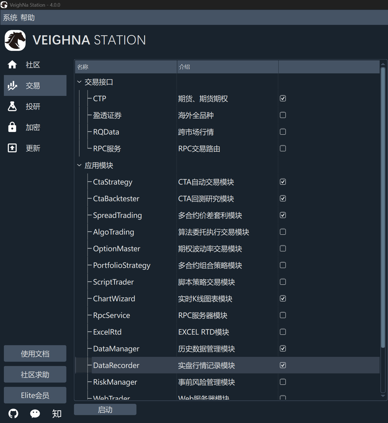
Task: Click the Elite会员 membership button
Action: point(35,395)
